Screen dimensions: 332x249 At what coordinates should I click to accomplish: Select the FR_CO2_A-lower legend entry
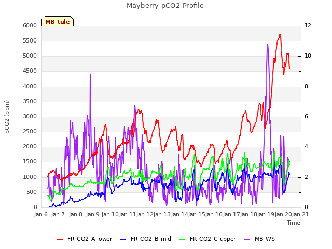click(85, 239)
